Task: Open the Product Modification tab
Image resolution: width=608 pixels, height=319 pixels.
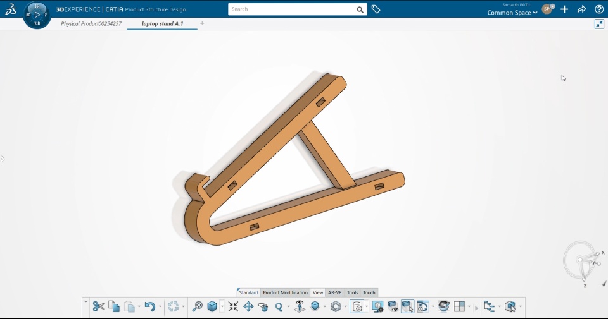Action: 285,292
